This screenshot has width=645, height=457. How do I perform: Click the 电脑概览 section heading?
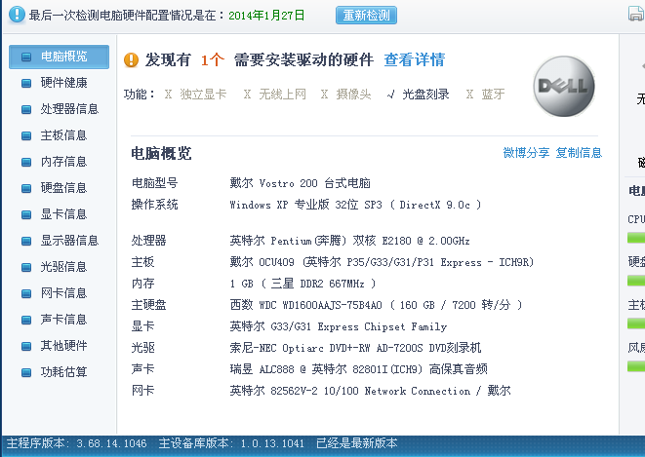click(161, 154)
